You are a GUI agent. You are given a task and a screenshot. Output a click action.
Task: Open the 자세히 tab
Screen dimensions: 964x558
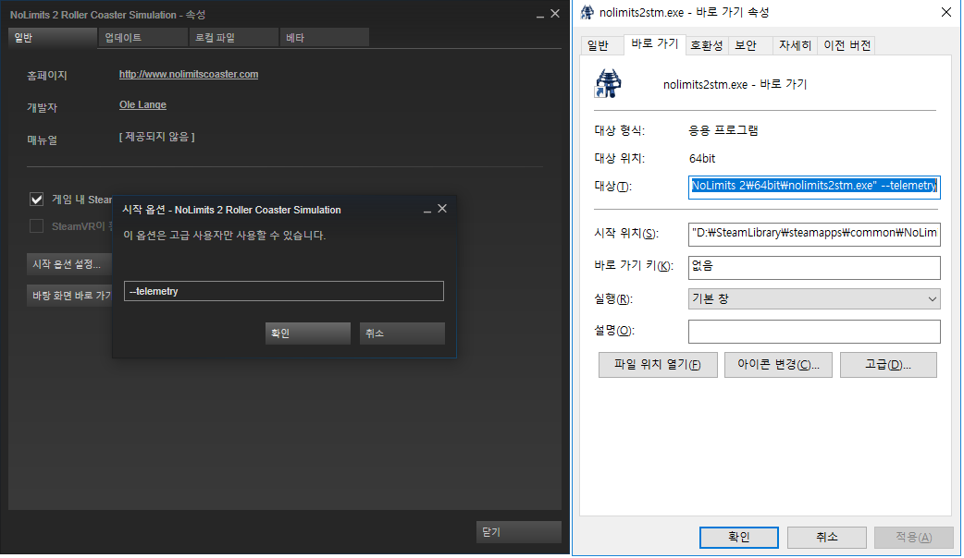pyautogui.click(x=795, y=45)
